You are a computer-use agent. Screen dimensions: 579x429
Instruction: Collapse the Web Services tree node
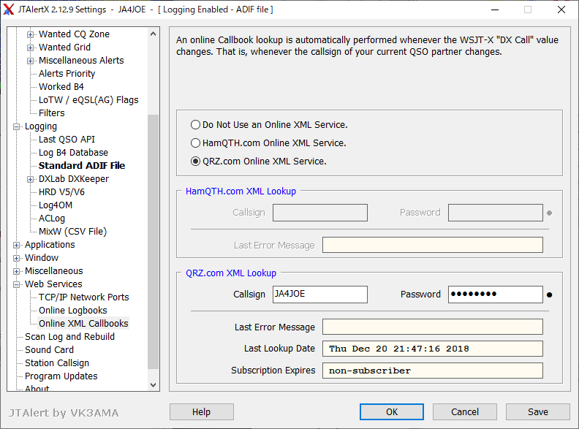coord(16,284)
